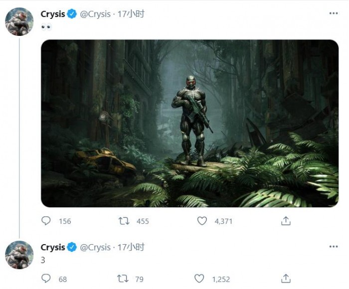
Task: Like the tweet with 4,371 likes
Action: click(202, 221)
